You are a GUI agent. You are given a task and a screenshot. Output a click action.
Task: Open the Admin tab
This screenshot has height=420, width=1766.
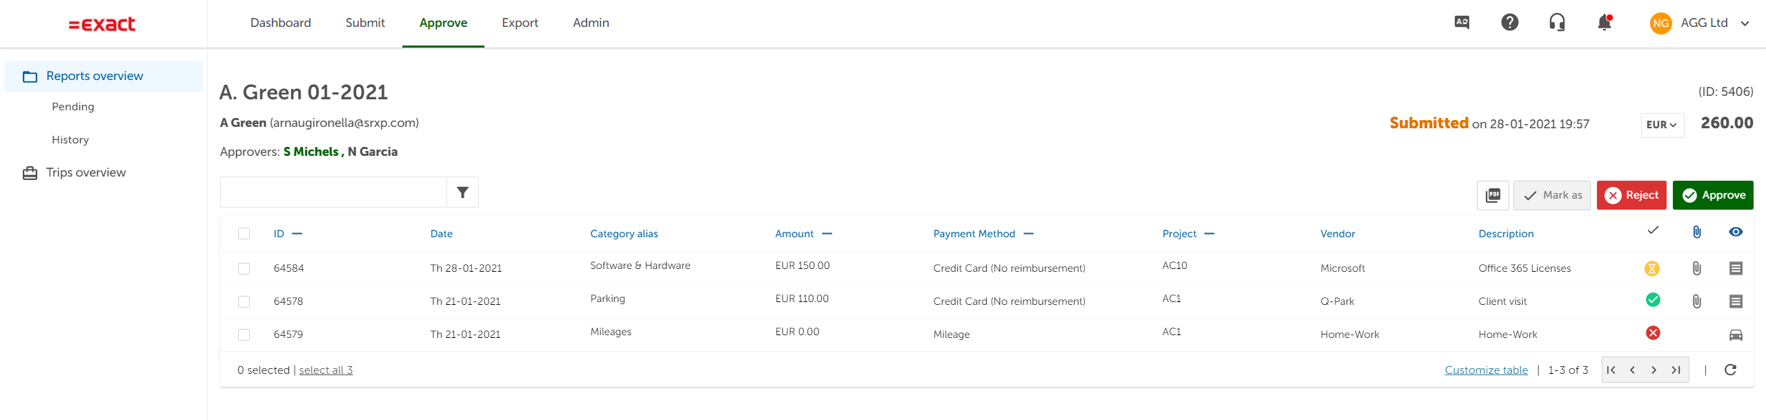591,23
